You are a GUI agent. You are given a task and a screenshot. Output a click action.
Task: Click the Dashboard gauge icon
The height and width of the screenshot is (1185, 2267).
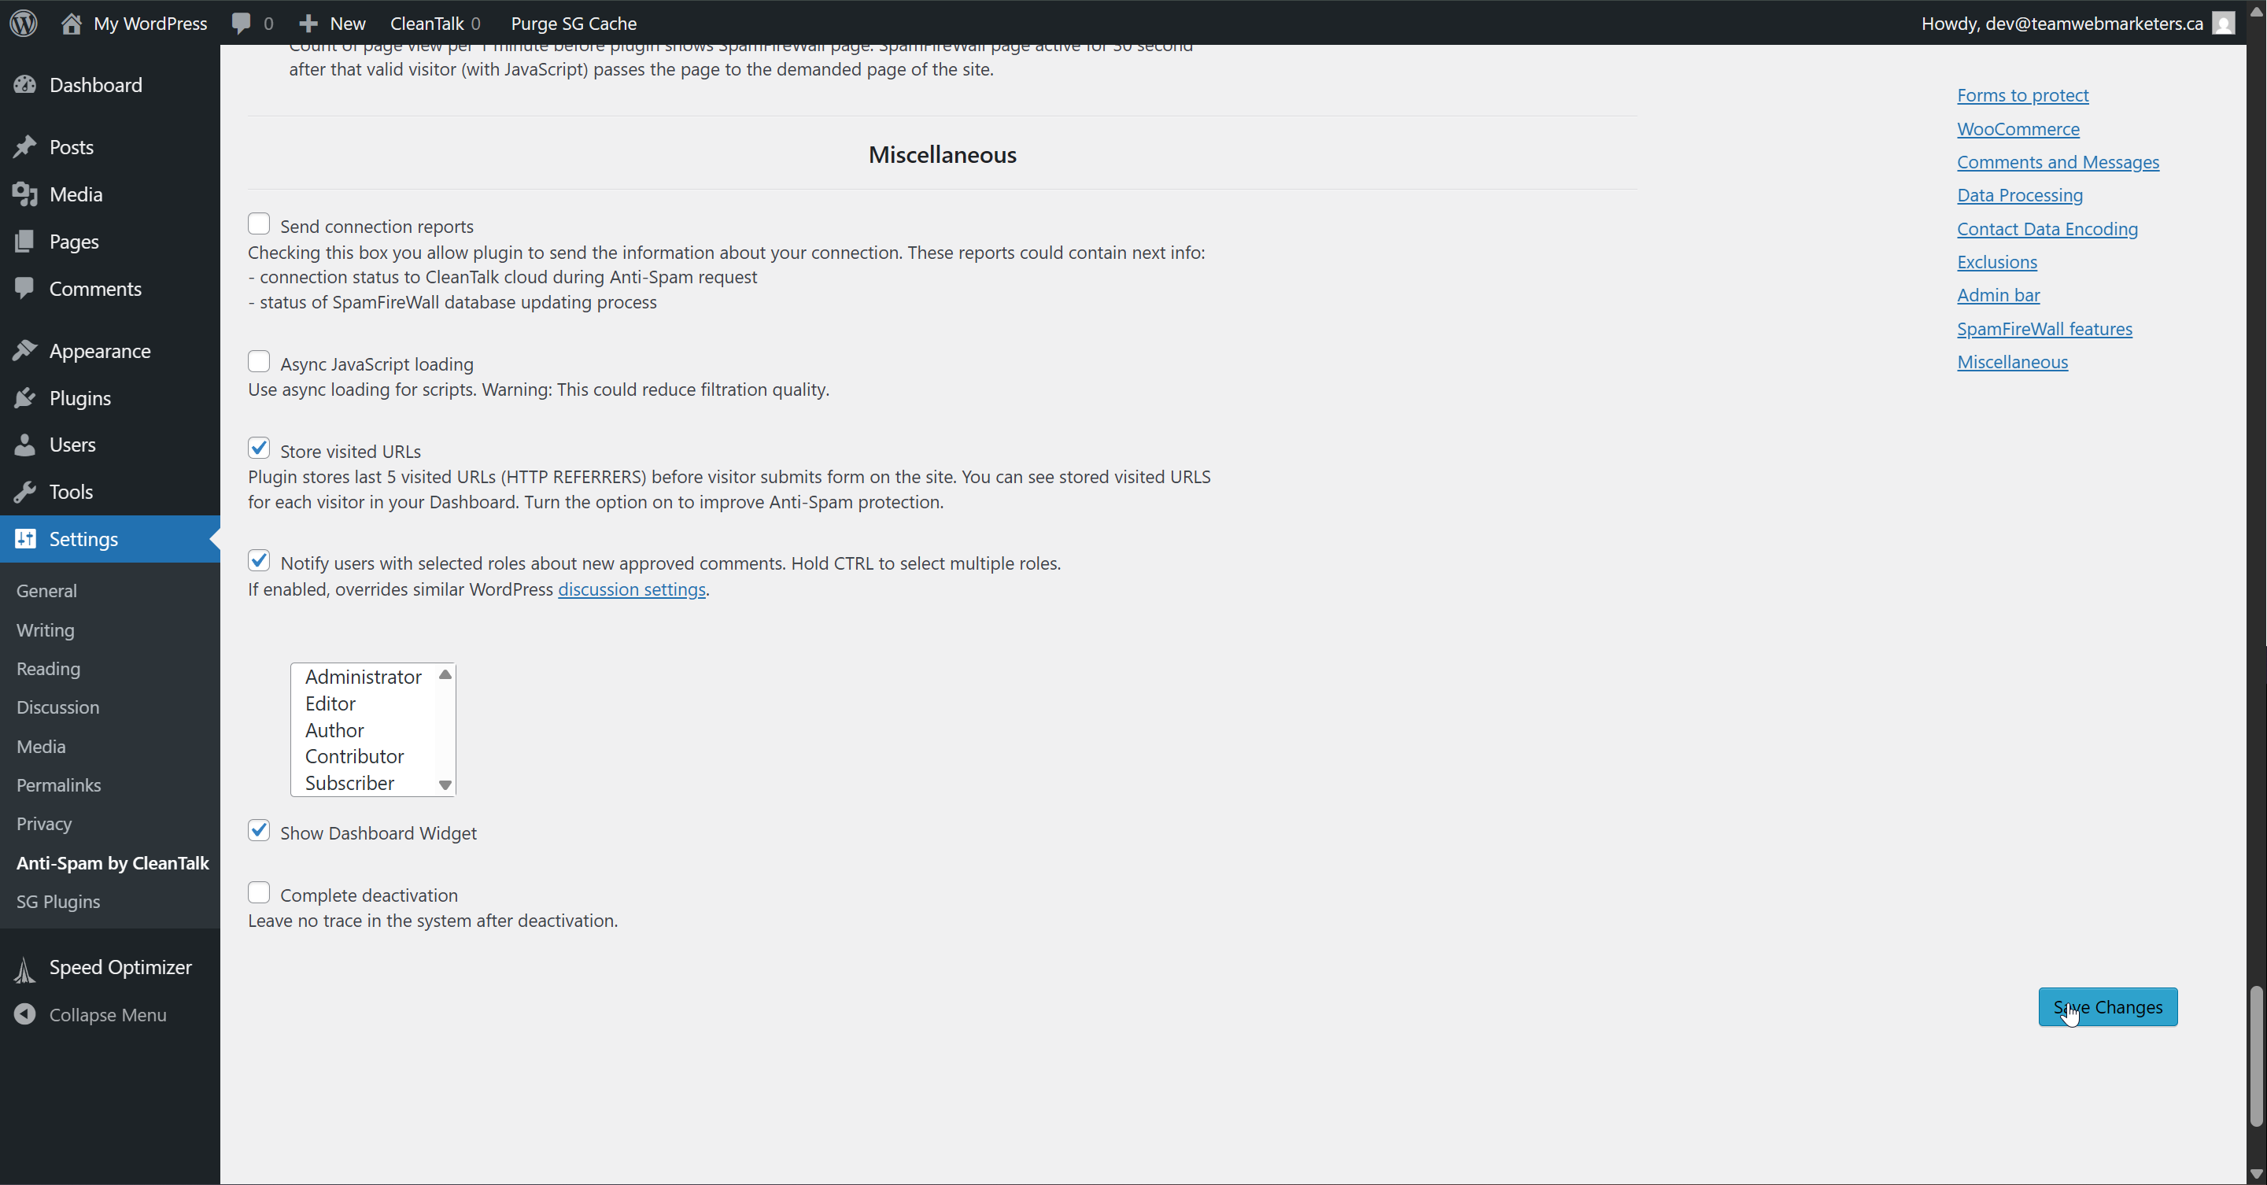(24, 84)
